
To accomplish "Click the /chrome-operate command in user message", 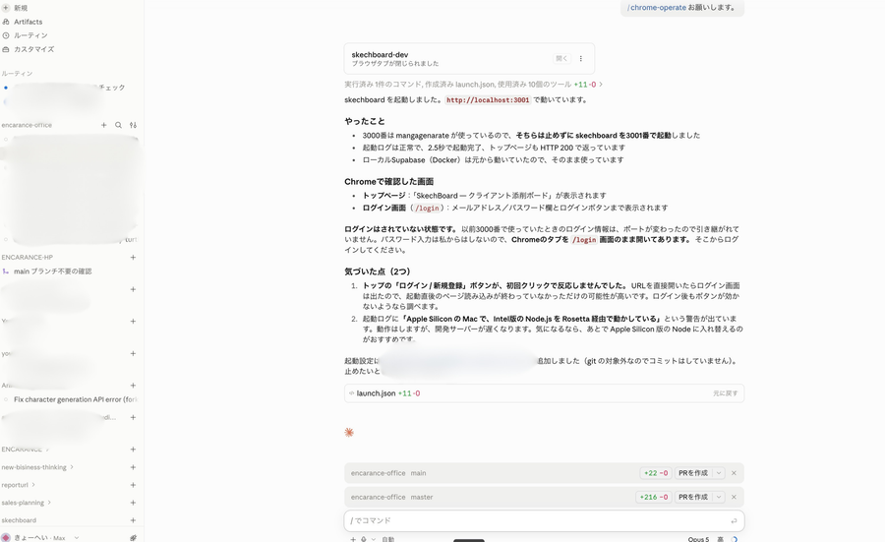I will (x=657, y=7).
